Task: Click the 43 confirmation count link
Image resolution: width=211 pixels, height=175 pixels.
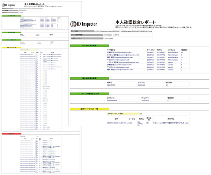Action: 168,101
